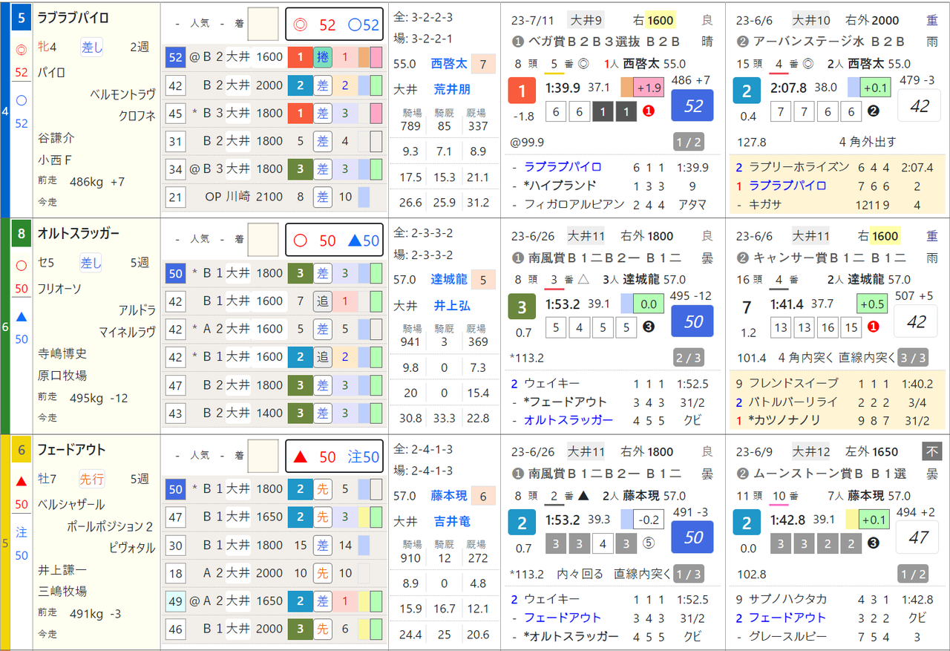Viewport: 950px width, 651px height.
Task: Click the A2 大井 2000 past-run row
Action: tap(273, 573)
